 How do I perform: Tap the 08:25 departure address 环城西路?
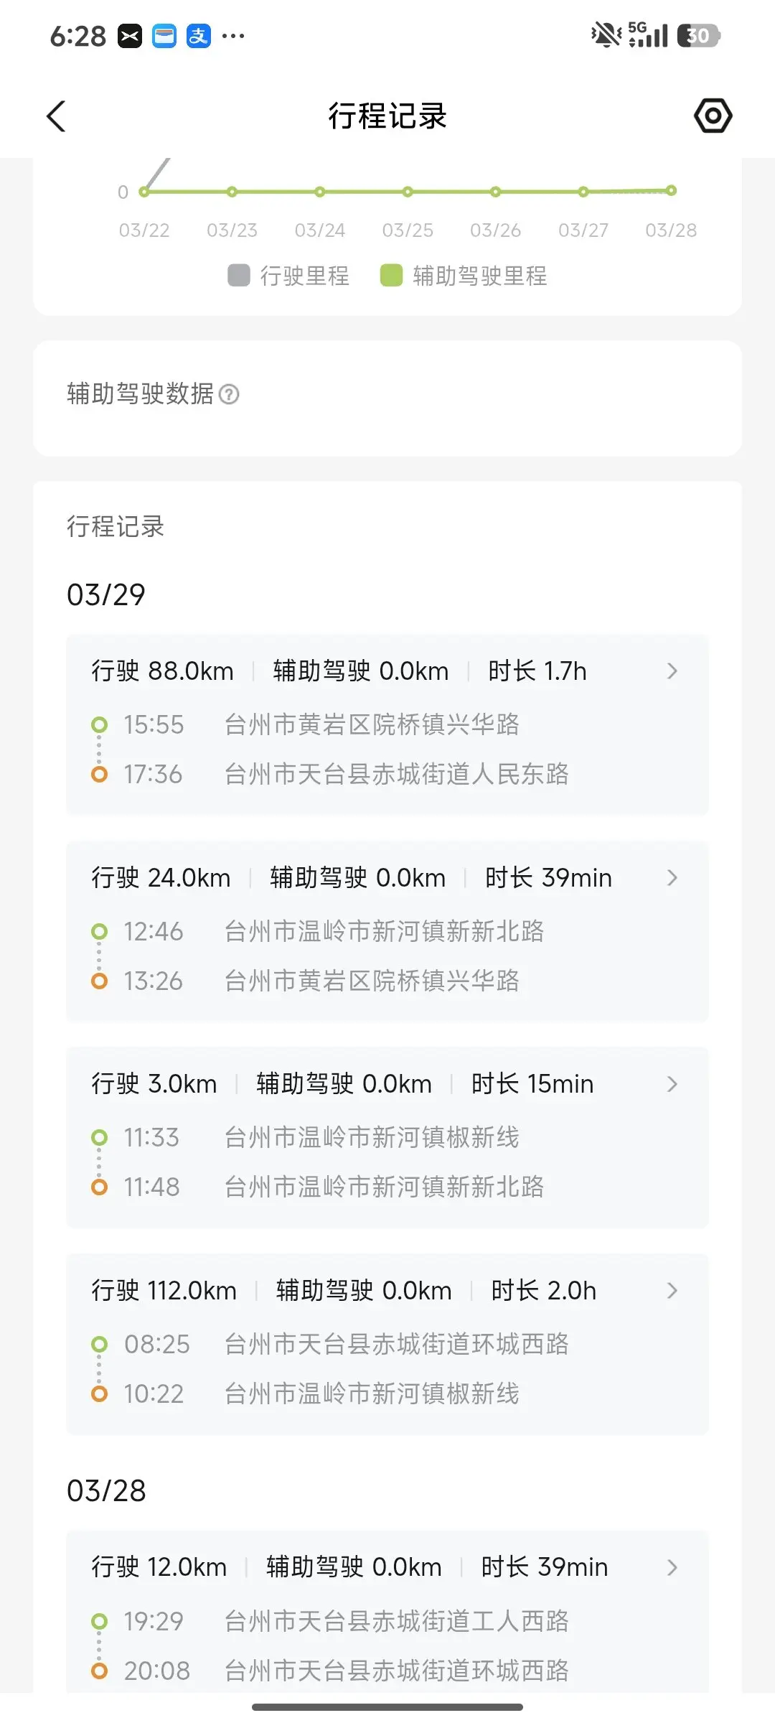396,1344
